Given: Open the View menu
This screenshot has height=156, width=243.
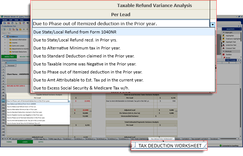Looking at the screenshot, I should click(x=16, y=20).
